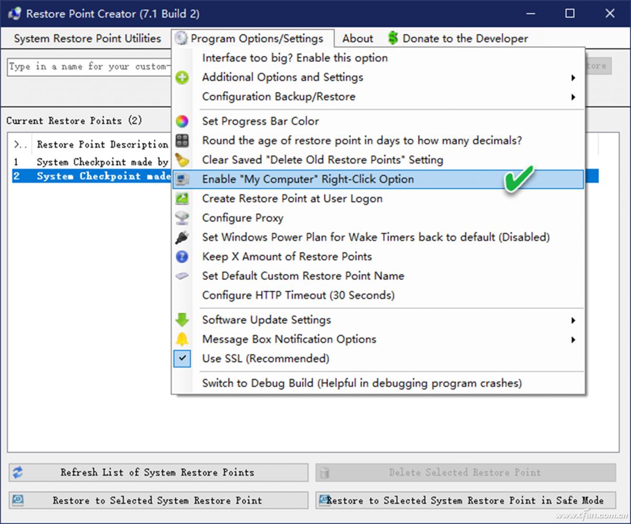Open System Restore Point Utilities menu
Image resolution: width=631 pixels, height=524 pixels.
click(87, 39)
